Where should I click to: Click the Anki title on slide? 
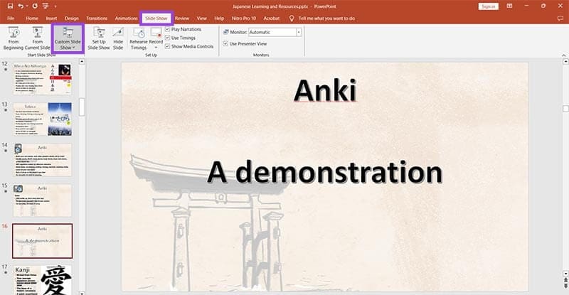(326, 90)
